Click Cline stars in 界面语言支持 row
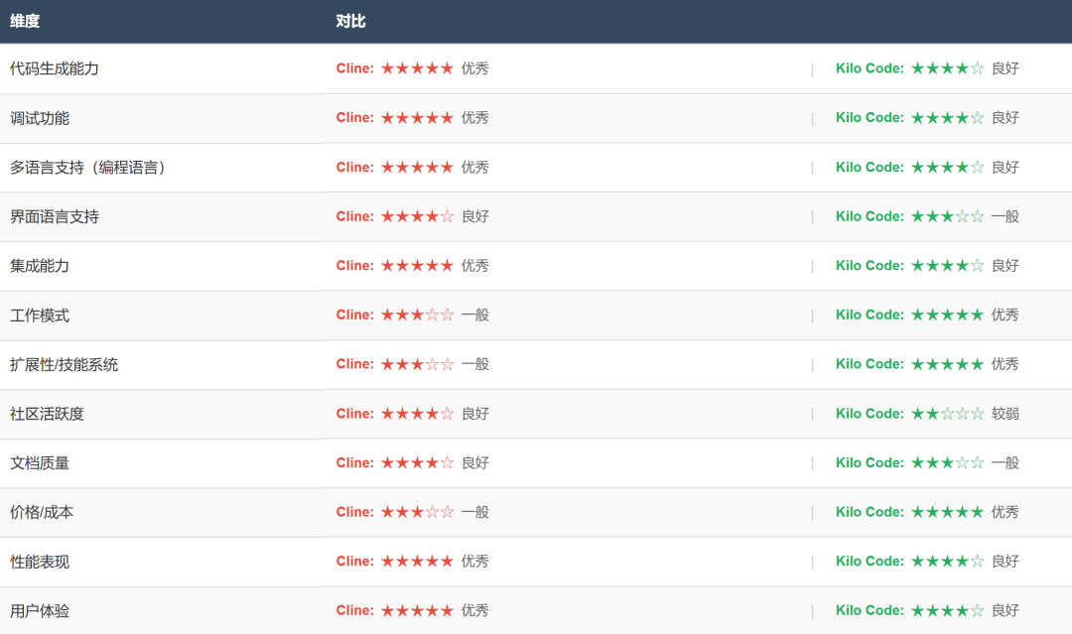Viewport: 1072px width, 634px height. click(x=417, y=216)
